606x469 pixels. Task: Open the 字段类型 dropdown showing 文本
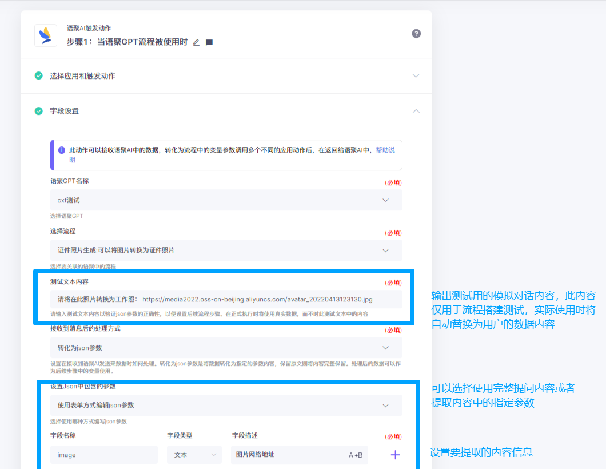194,455
